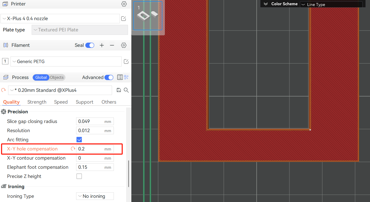Image resolution: width=370 pixels, height=202 pixels.
Task: Open the Strength tab
Action: point(37,102)
